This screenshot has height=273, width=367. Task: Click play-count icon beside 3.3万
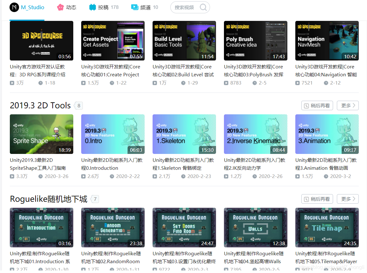pyautogui.click(x=12, y=176)
